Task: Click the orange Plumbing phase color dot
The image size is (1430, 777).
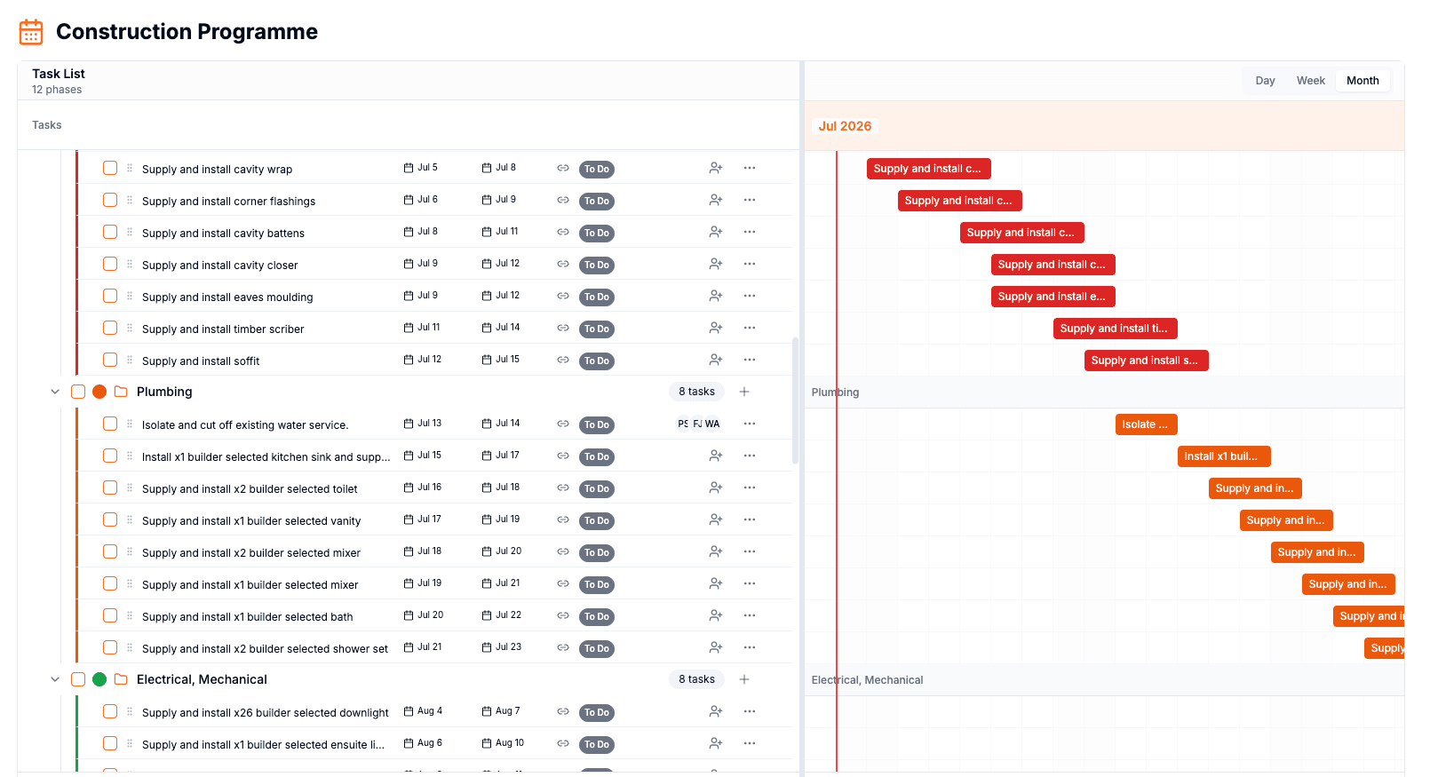Action: (x=99, y=392)
